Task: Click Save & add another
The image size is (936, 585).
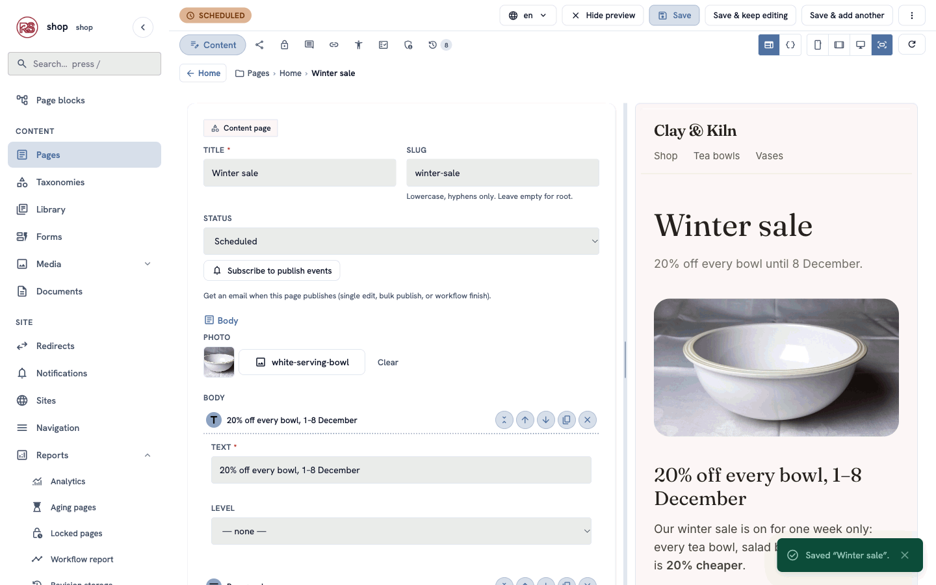Action: pyautogui.click(x=847, y=16)
